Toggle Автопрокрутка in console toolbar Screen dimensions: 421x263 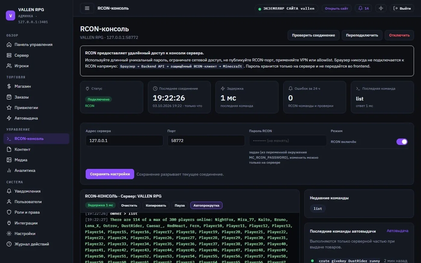pyautogui.click(x=206, y=205)
